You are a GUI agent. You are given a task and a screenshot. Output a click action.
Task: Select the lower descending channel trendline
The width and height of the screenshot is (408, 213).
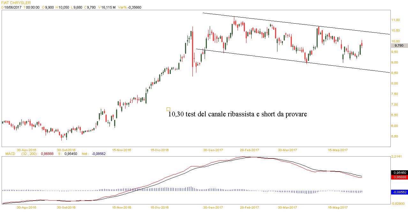287,60
